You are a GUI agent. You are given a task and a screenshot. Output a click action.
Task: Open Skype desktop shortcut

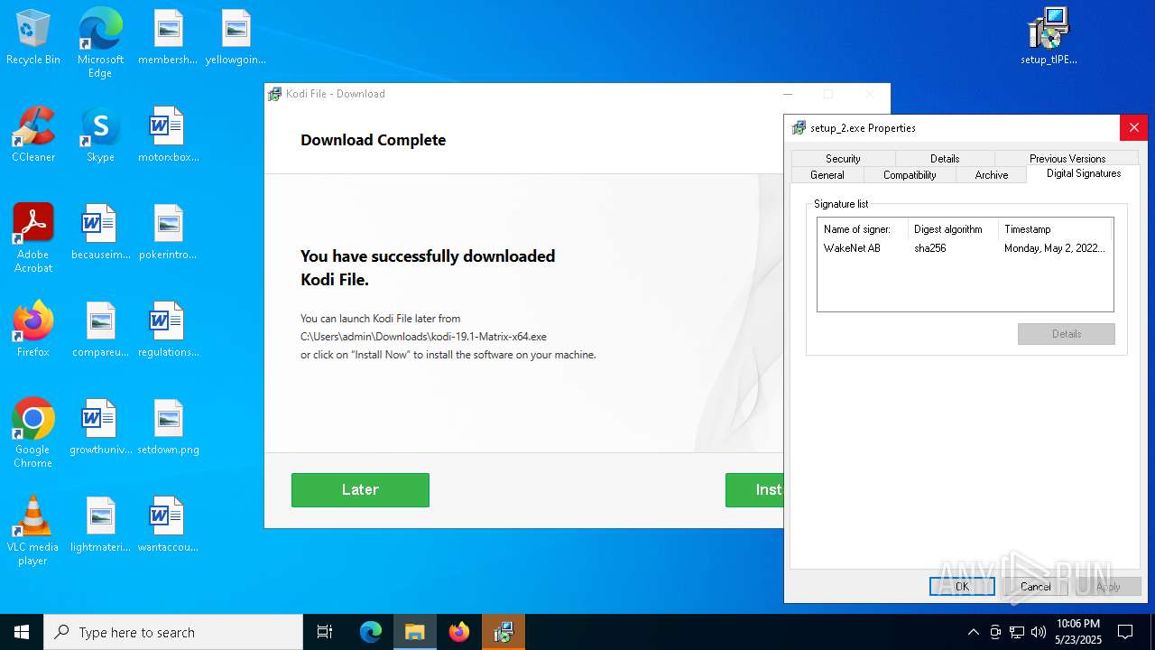click(x=100, y=135)
